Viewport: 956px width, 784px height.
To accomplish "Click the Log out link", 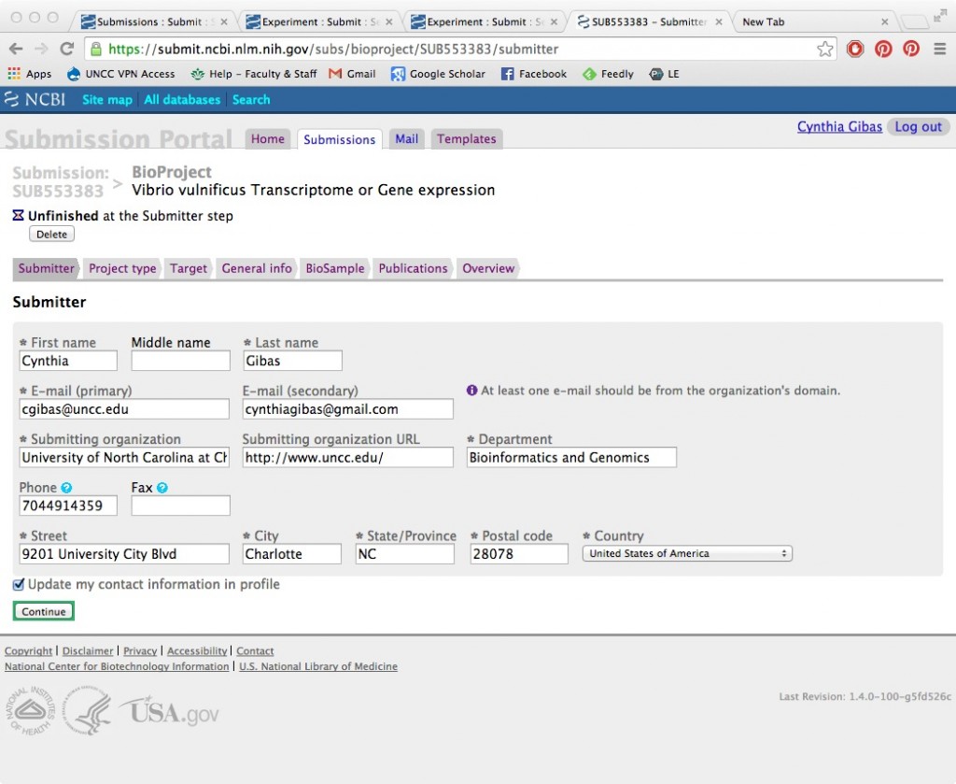I will coord(918,127).
